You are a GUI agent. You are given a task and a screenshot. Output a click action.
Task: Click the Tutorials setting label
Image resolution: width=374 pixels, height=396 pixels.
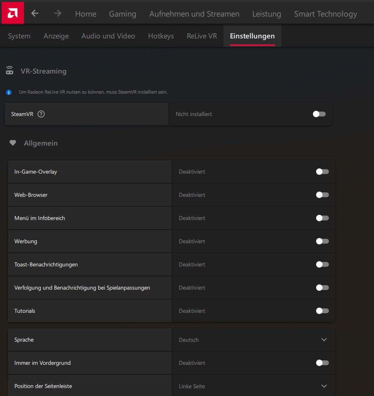25,311
